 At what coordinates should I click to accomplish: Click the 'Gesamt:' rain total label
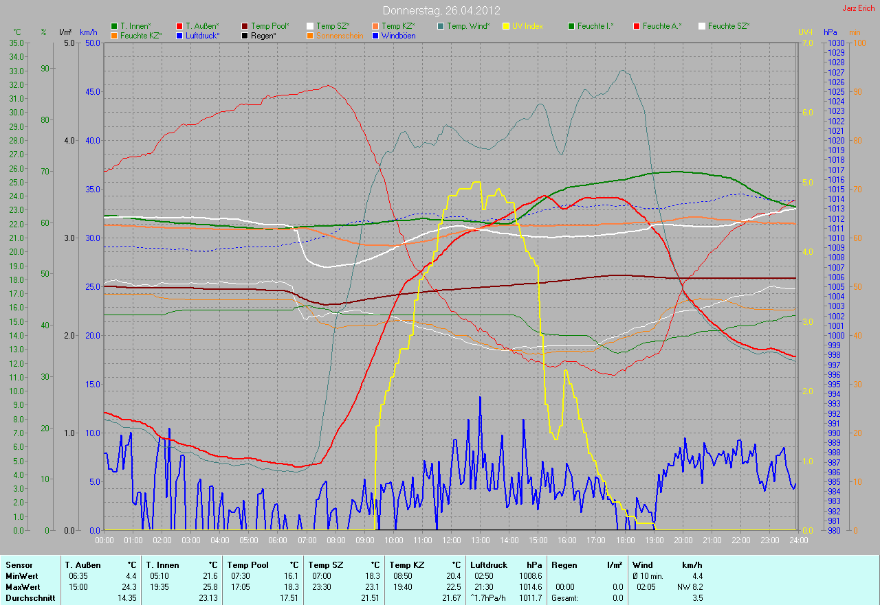click(x=566, y=598)
